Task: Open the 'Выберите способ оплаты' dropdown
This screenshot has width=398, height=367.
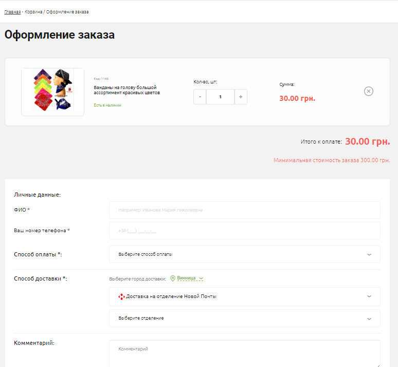Action: (x=245, y=254)
